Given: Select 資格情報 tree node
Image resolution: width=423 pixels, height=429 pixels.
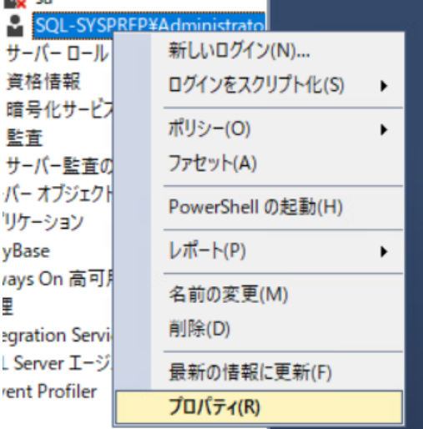Looking at the screenshot, I should 43,82.
